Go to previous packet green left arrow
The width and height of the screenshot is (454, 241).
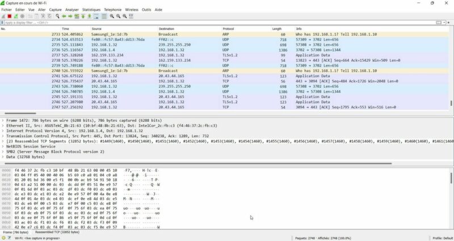coord(64,16)
